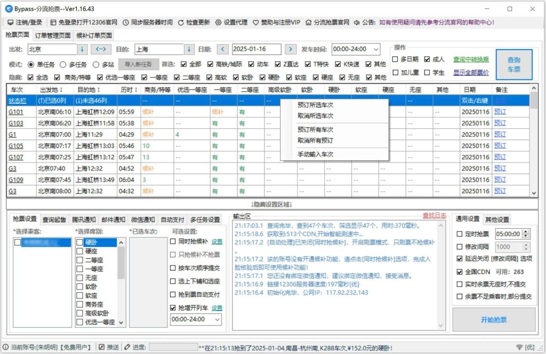Open 发车时间 00:00-24:00 dropdown

[376, 49]
